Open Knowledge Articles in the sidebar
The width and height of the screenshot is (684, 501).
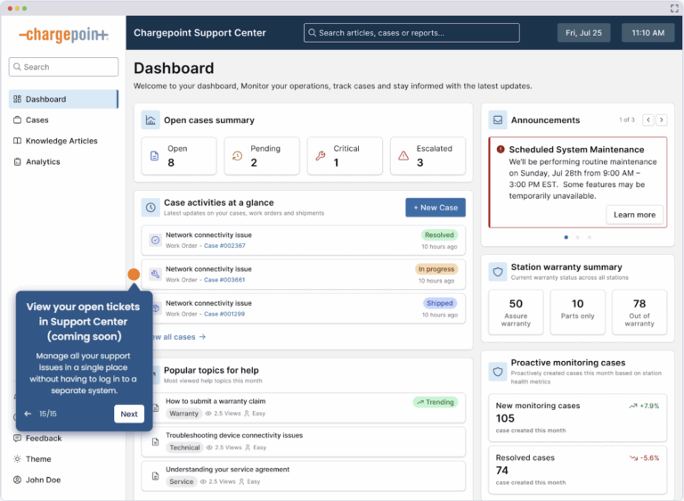tap(61, 141)
